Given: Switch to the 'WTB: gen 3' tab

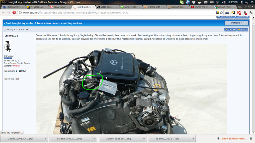Looking at the screenshot, I should point(107,7).
